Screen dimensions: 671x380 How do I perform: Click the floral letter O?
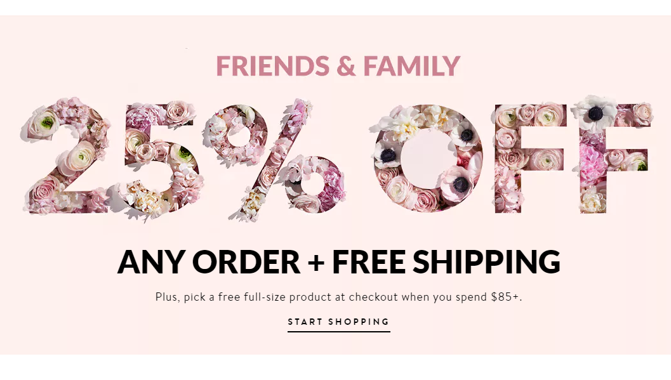[x=428, y=159]
